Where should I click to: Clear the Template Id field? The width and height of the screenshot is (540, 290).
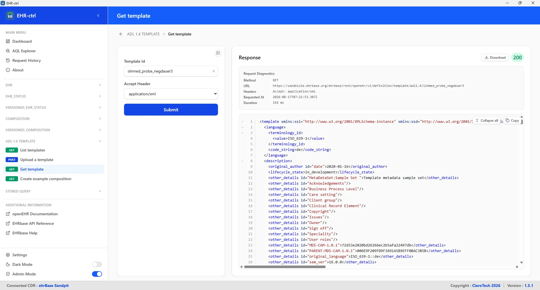pos(214,71)
